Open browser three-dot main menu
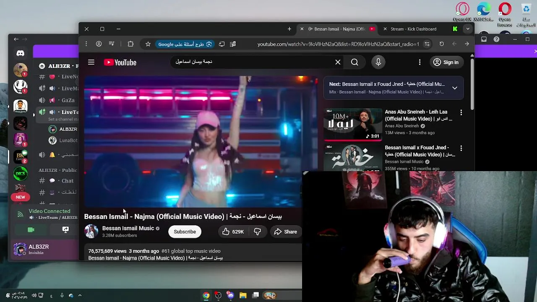This screenshot has height=302, width=537. click(86, 44)
